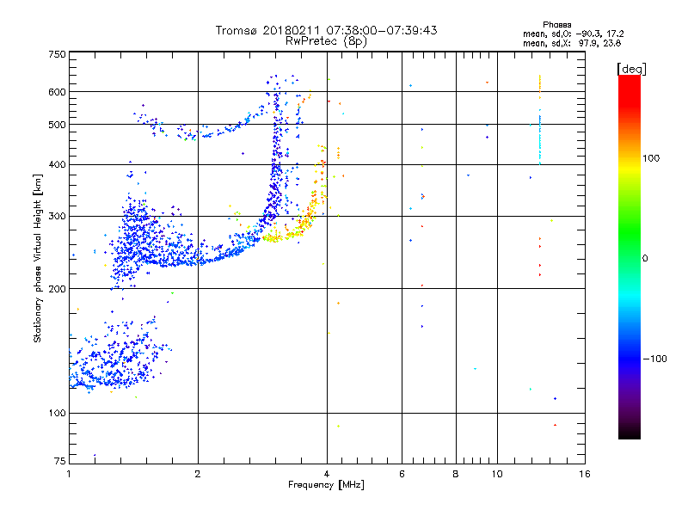Click the colorbar 100 degree tick label
The image size is (688, 516).
tap(651, 158)
